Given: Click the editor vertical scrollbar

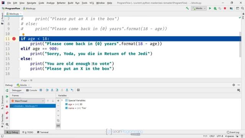Looking at the screenshot, I should pos(240,44).
